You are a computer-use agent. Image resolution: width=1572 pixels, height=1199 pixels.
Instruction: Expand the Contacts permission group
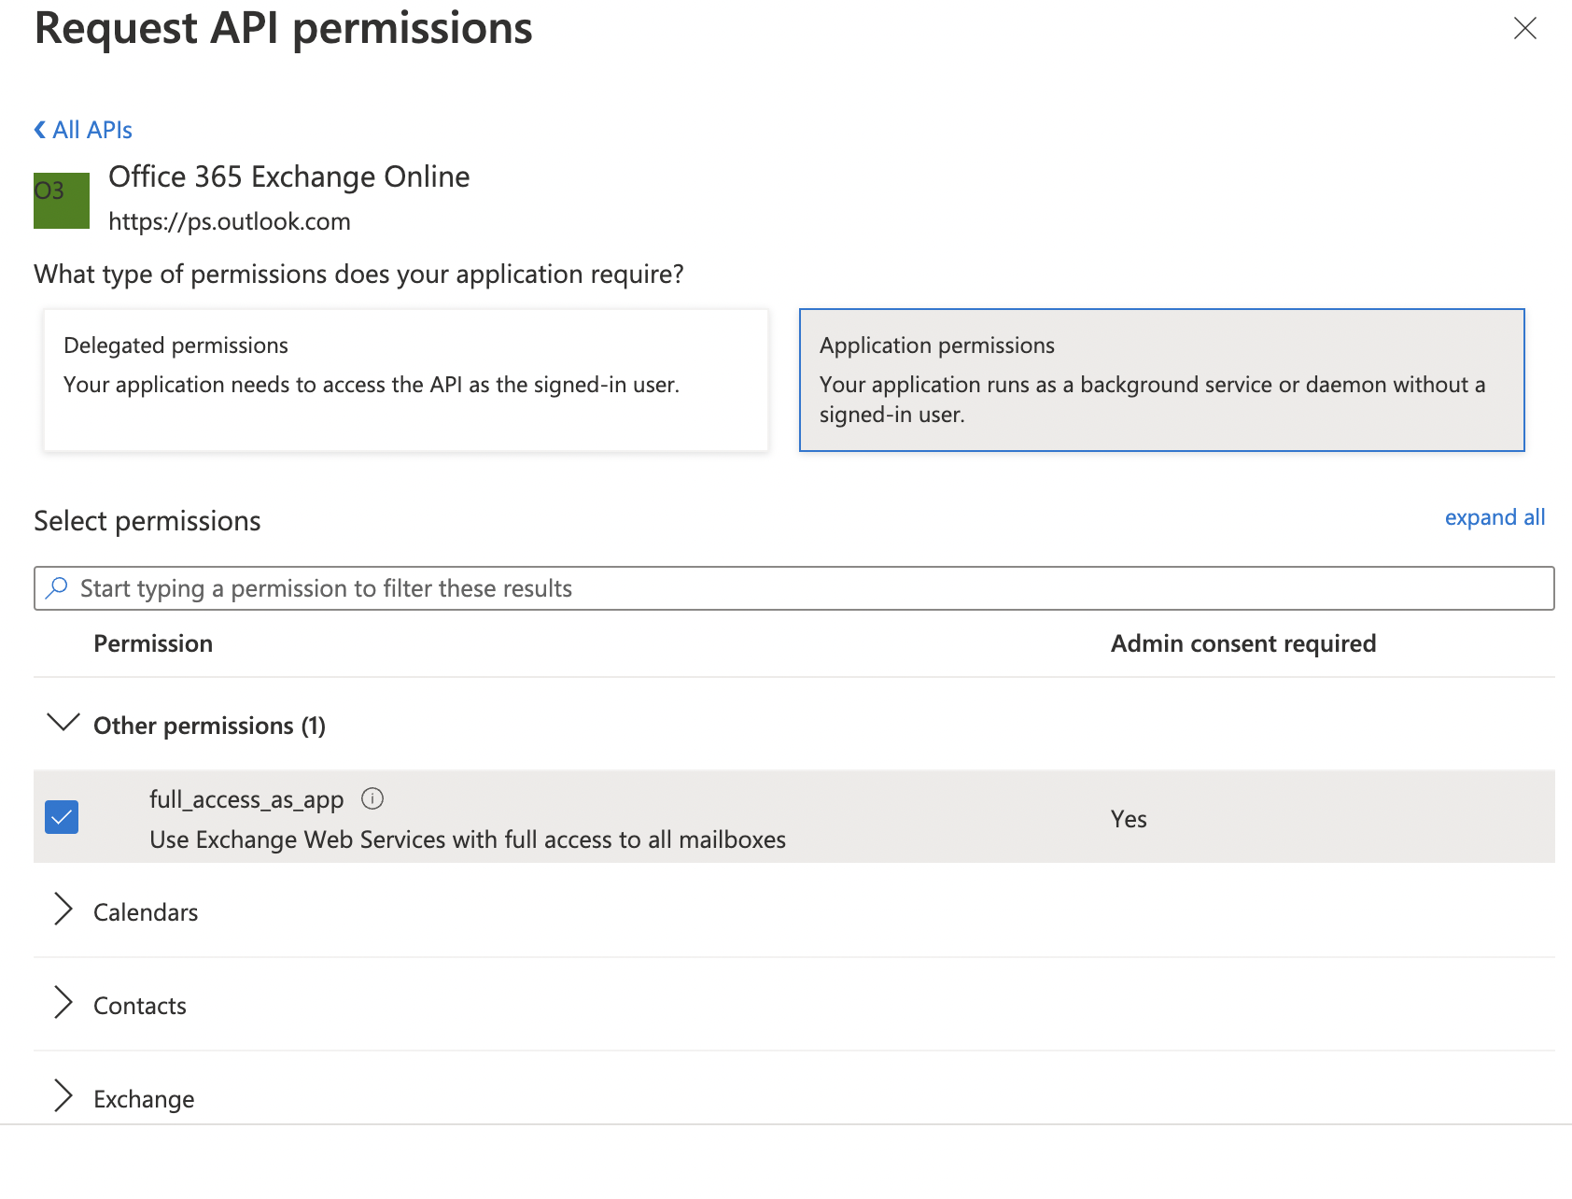[x=63, y=1004]
